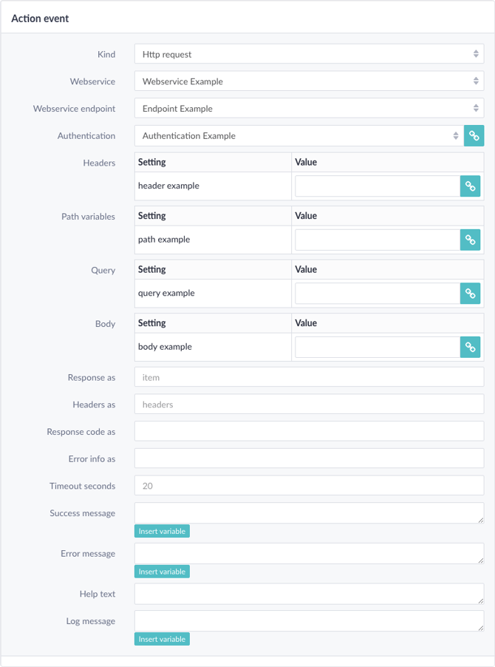Focus the Response as field
This screenshot has width=495, height=667.
(309, 377)
